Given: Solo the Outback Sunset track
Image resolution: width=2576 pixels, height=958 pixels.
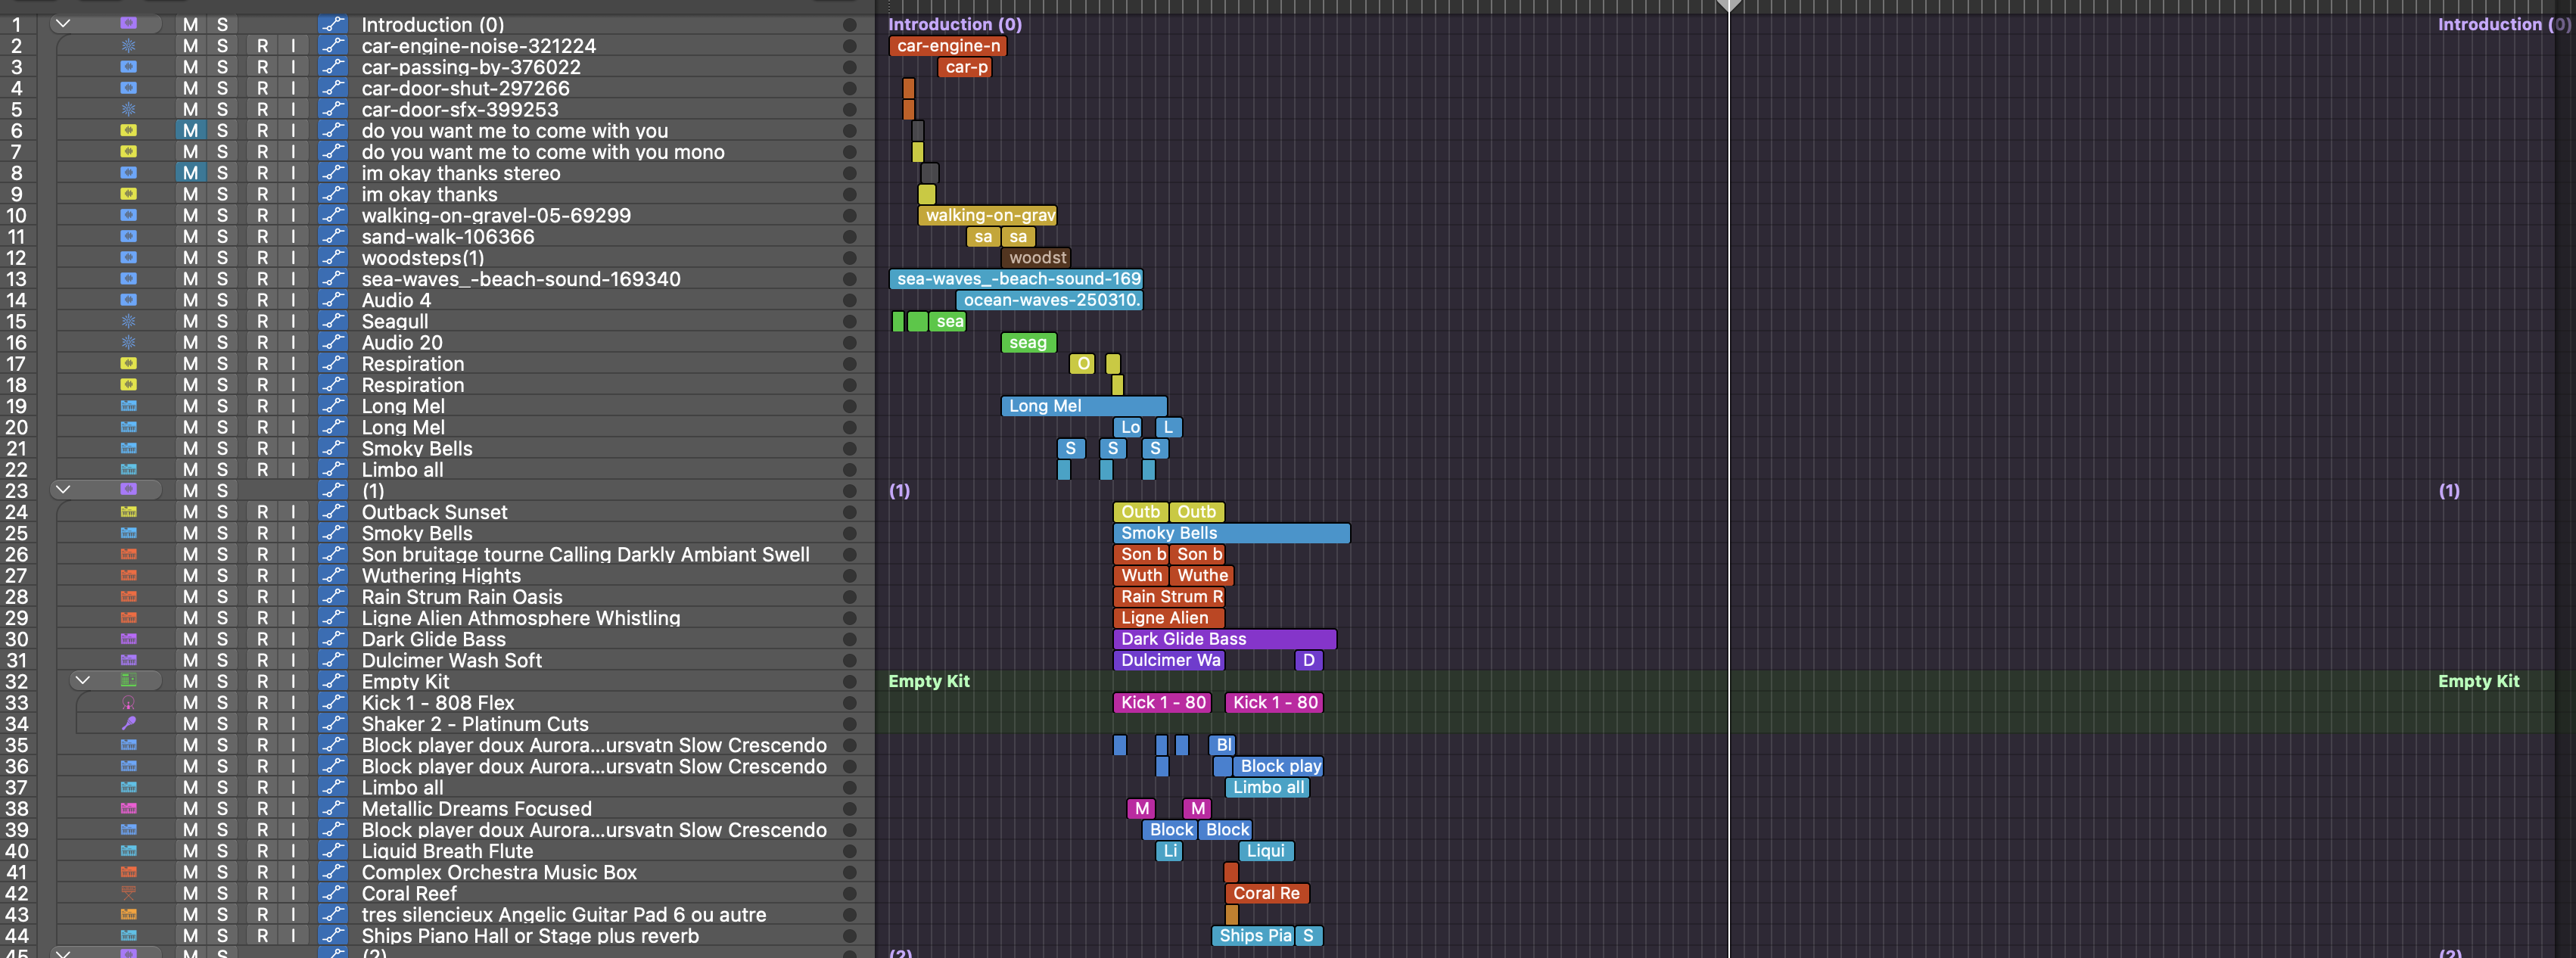Looking at the screenshot, I should 222,512.
